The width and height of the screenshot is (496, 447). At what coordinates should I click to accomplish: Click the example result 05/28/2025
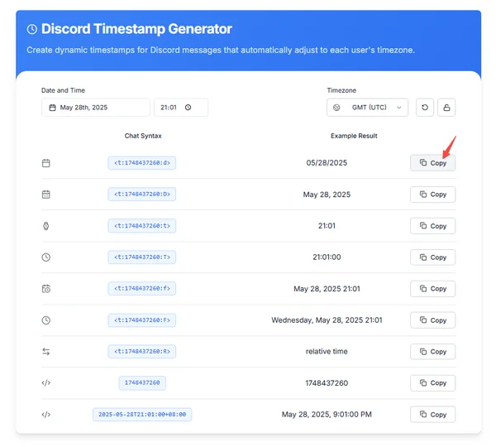click(x=327, y=163)
